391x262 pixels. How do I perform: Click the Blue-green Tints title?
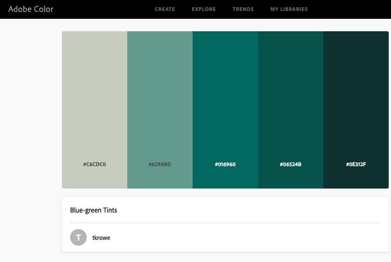tap(93, 210)
